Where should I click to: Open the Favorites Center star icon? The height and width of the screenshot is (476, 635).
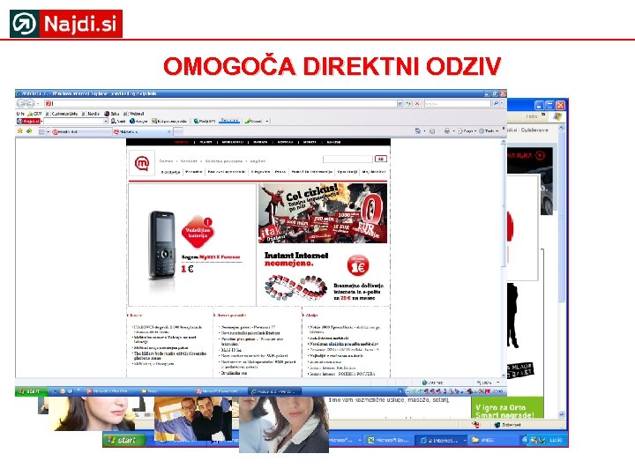(x=19, y=131)
